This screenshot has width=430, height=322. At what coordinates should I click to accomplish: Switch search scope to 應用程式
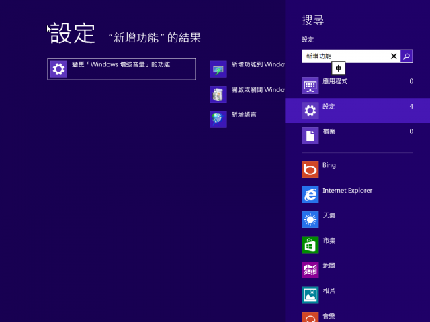pos(357,85)
